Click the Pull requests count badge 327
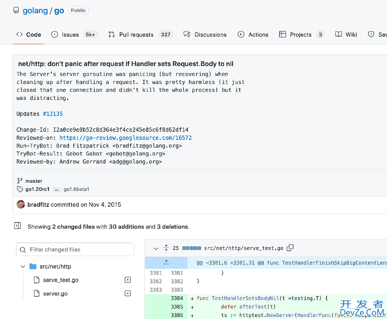Viewport: 387px width, 319px height. (x=166, y=35)
